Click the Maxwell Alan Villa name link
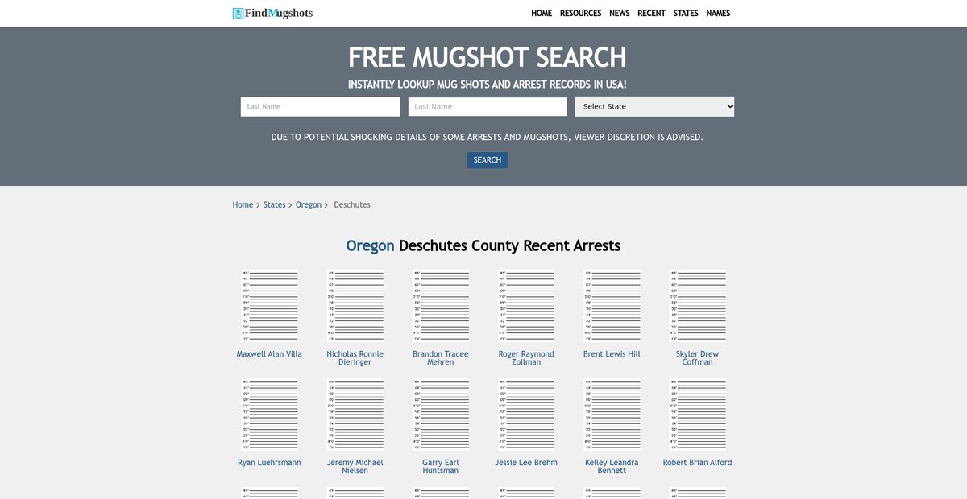The width and height of the screenshot is (967, 499). [x=269, y=354]
